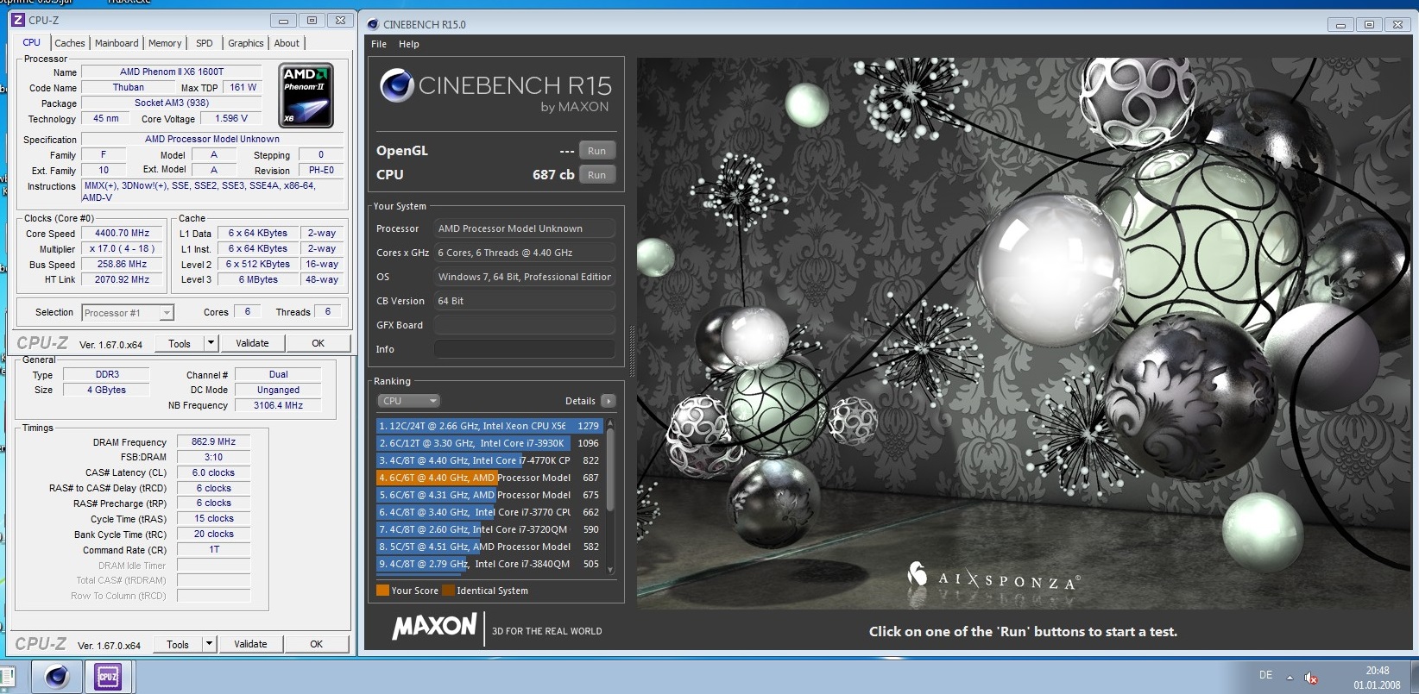This screenshot has width=1419, height=694.
Task: Click the Core Speed value 4400.70 MHz
Action: click(122, 234)
